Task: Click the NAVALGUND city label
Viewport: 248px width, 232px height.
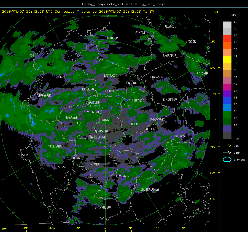Action: (91, 112)
